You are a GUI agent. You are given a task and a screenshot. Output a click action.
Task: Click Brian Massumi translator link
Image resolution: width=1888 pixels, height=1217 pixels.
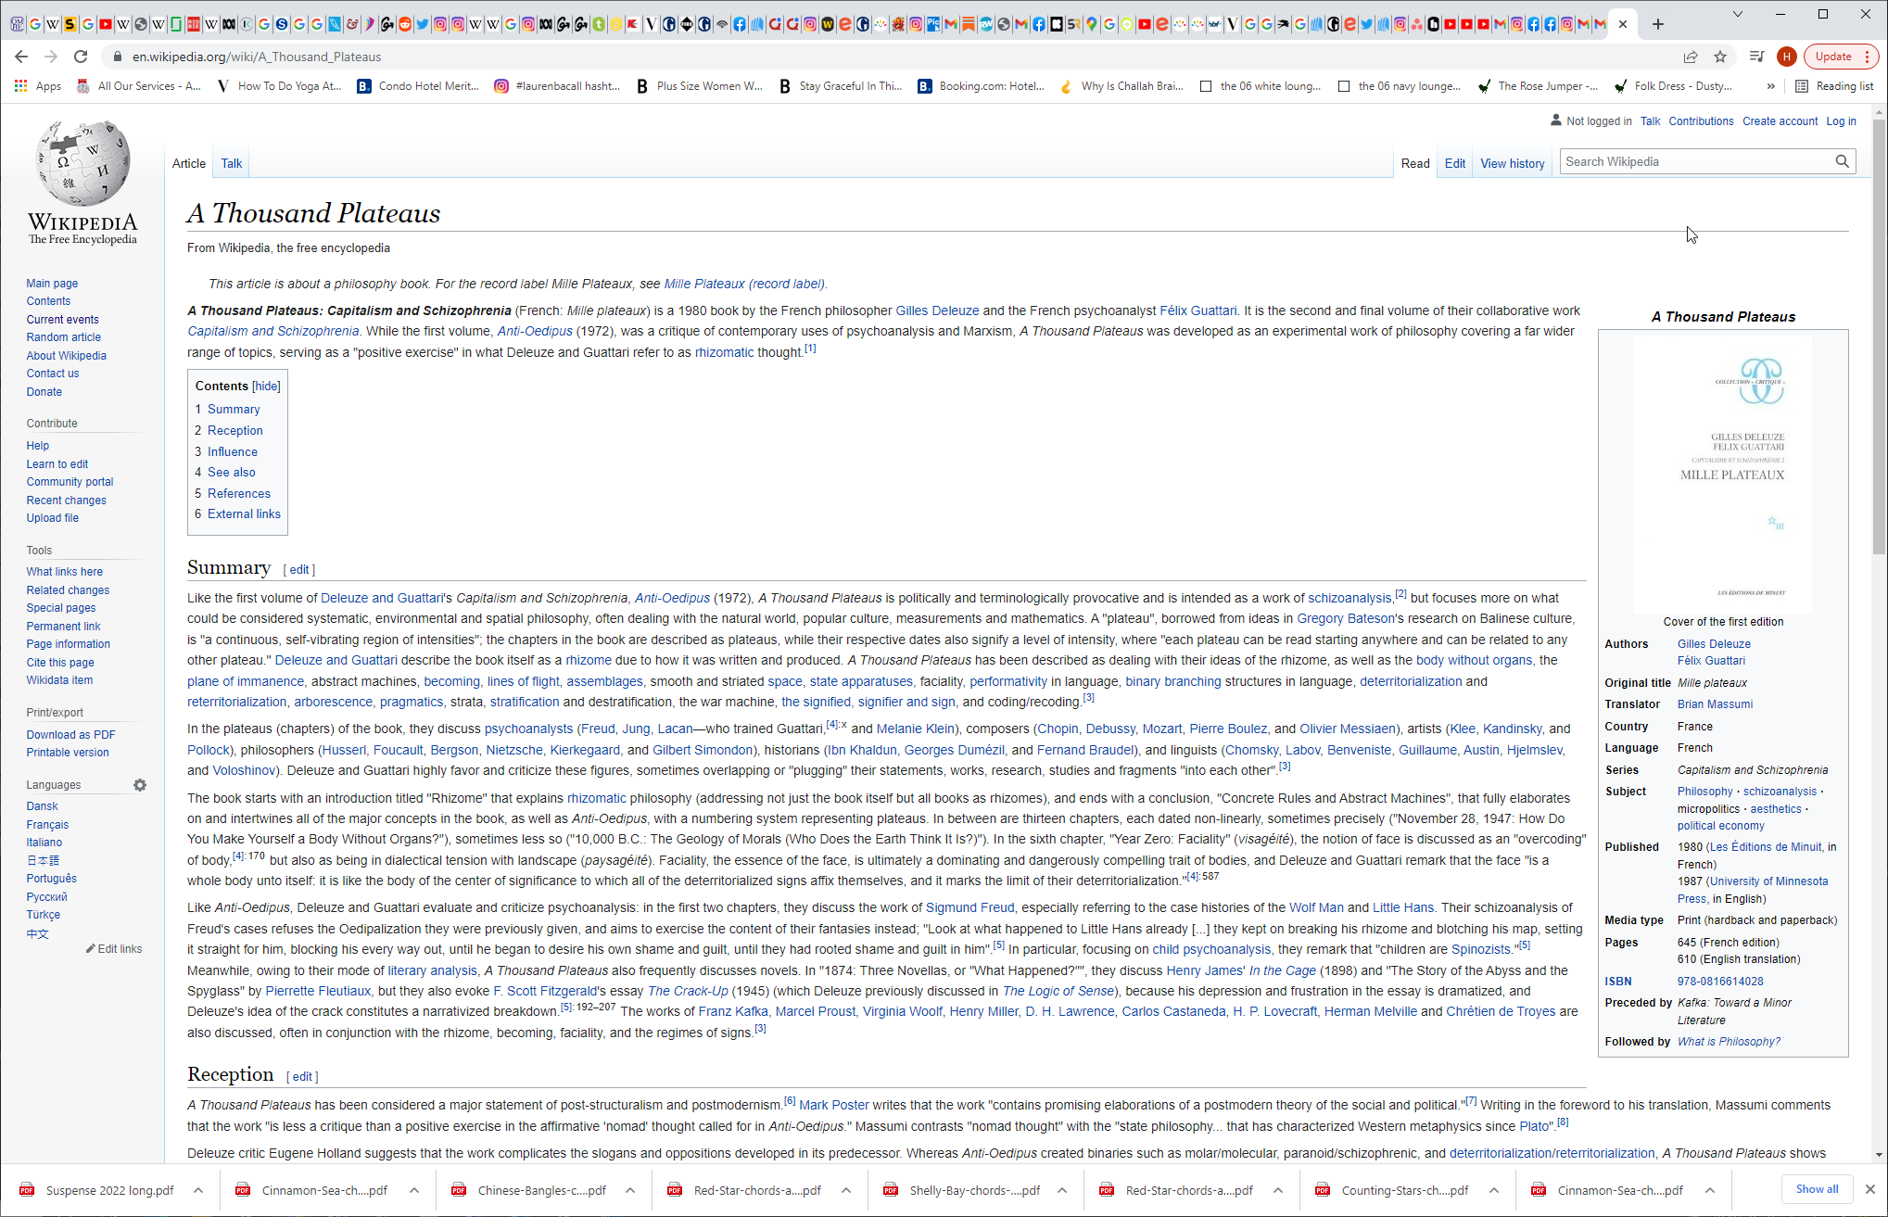[x=1715, y=704]
